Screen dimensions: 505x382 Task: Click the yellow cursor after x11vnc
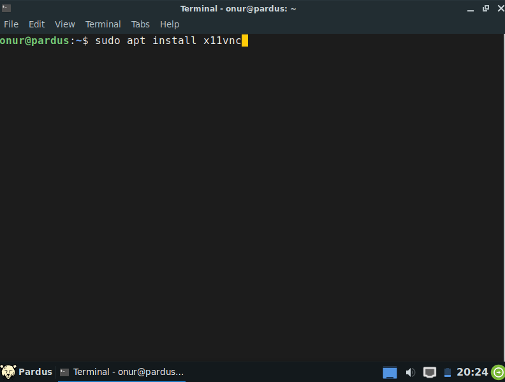[x=244, y=41]
